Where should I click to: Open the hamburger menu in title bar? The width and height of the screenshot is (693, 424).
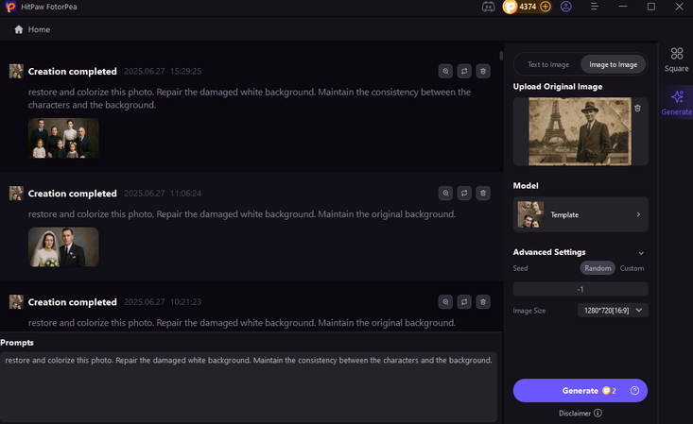pyautogui.click(x=594, y=7)
